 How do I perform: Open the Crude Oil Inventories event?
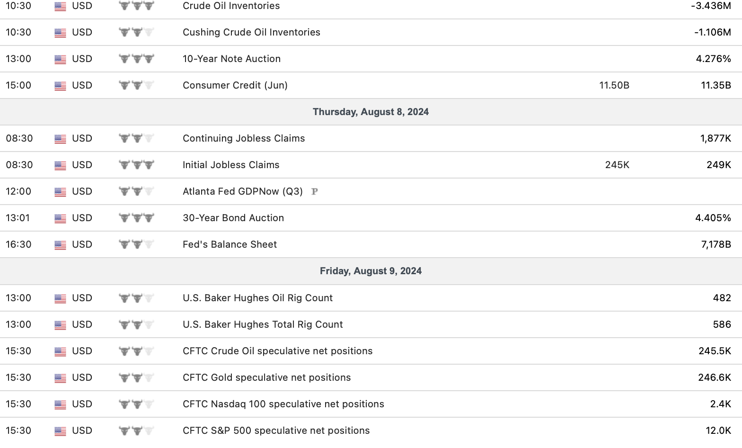point(231,6)
